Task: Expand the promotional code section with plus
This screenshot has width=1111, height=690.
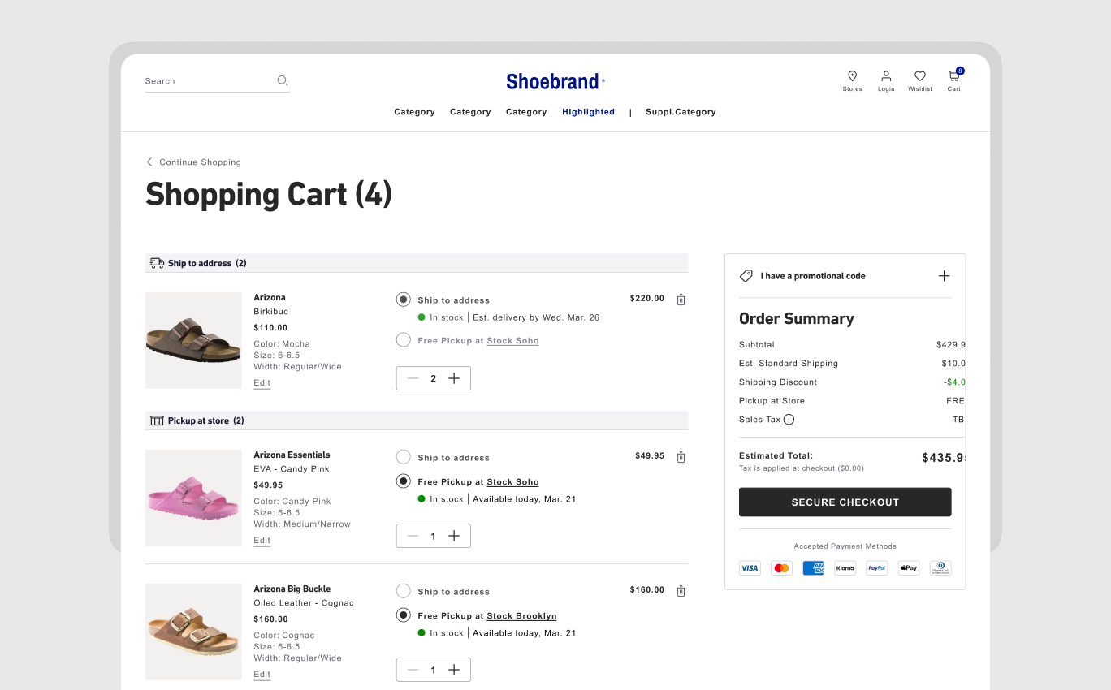Action: pyautogui.click(x=944, y=276)
